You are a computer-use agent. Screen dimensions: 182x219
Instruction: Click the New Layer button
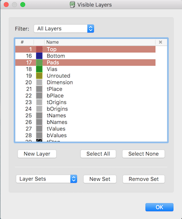tap(37, 154)
